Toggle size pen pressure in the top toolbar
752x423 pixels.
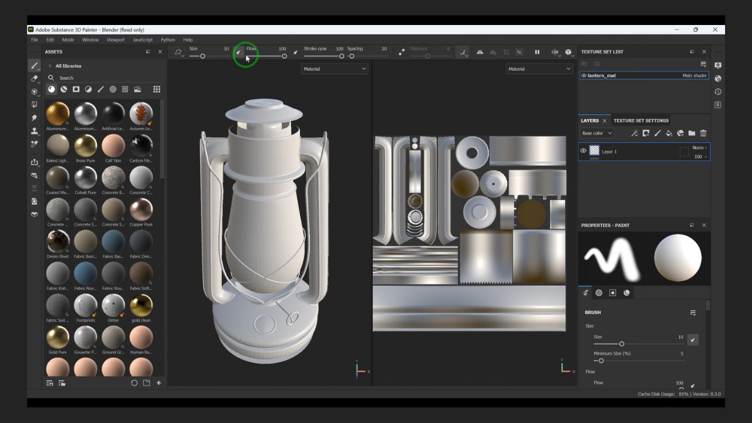[x=239, y=52]
